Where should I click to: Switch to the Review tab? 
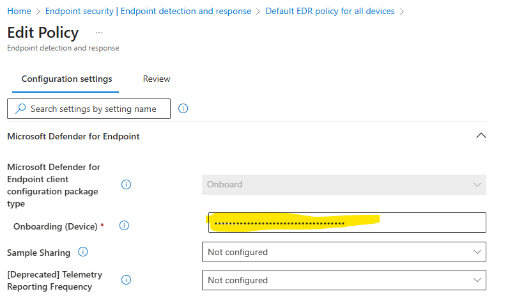click(157, 79)
